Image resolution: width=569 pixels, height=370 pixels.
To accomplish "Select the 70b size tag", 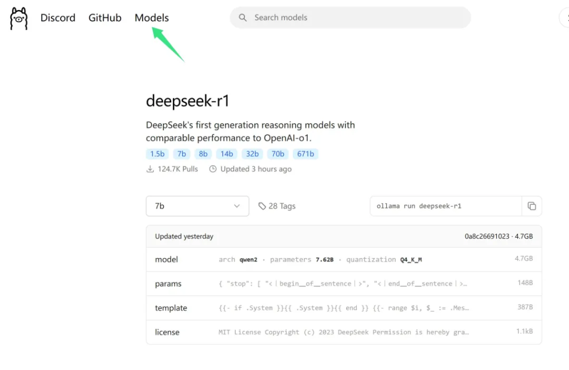I will pos(278,154).
